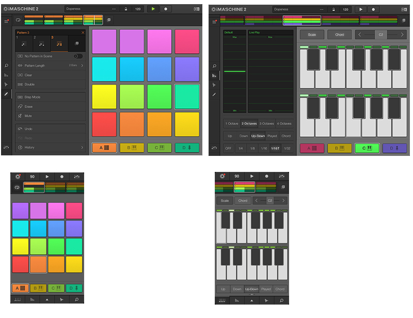Turn arpeggiator rate to OFF
Screen dimensions: 413x318
228,148
